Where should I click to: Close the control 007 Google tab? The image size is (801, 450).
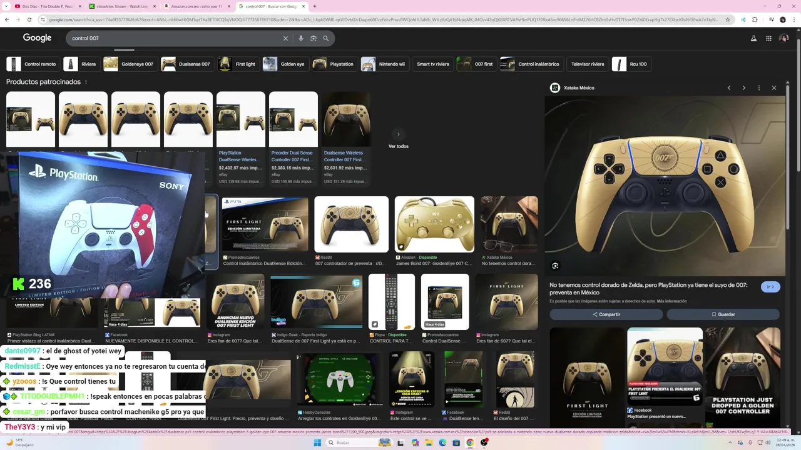(304, 6)
